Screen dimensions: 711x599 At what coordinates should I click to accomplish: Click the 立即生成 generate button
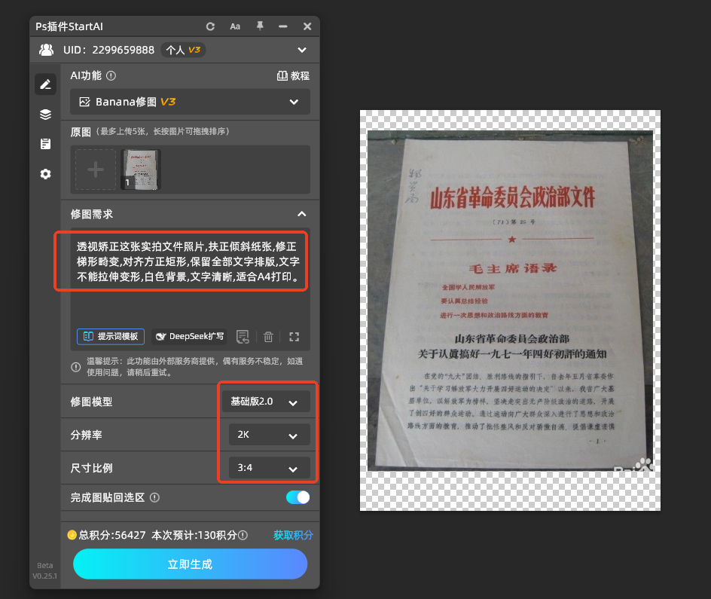(190, 564)
